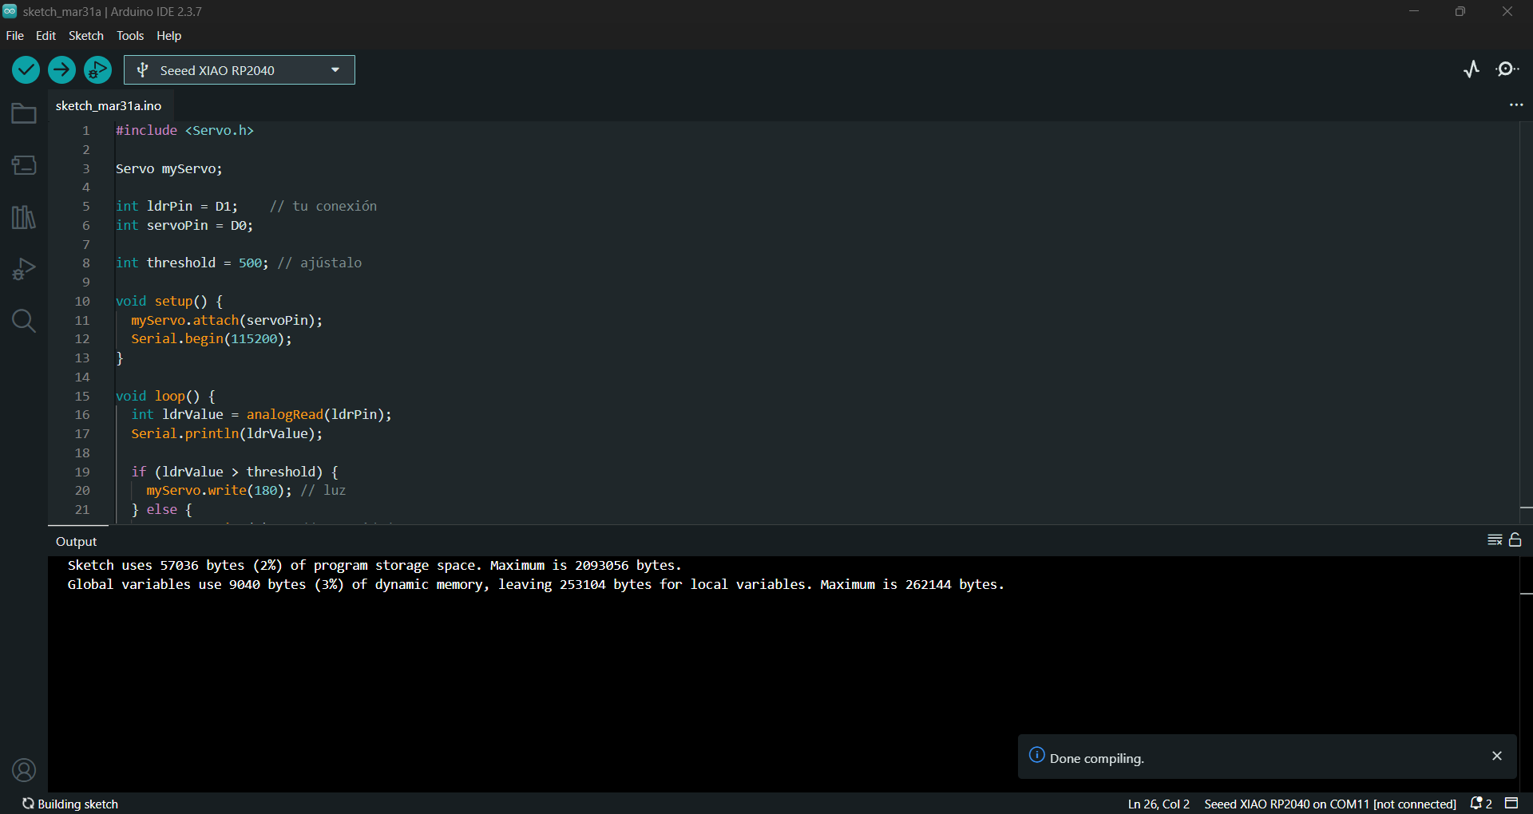This screenshot has width=1533, height=814.
Task: Click the Building sketch status indicator
Action: [x=70, y=804]
